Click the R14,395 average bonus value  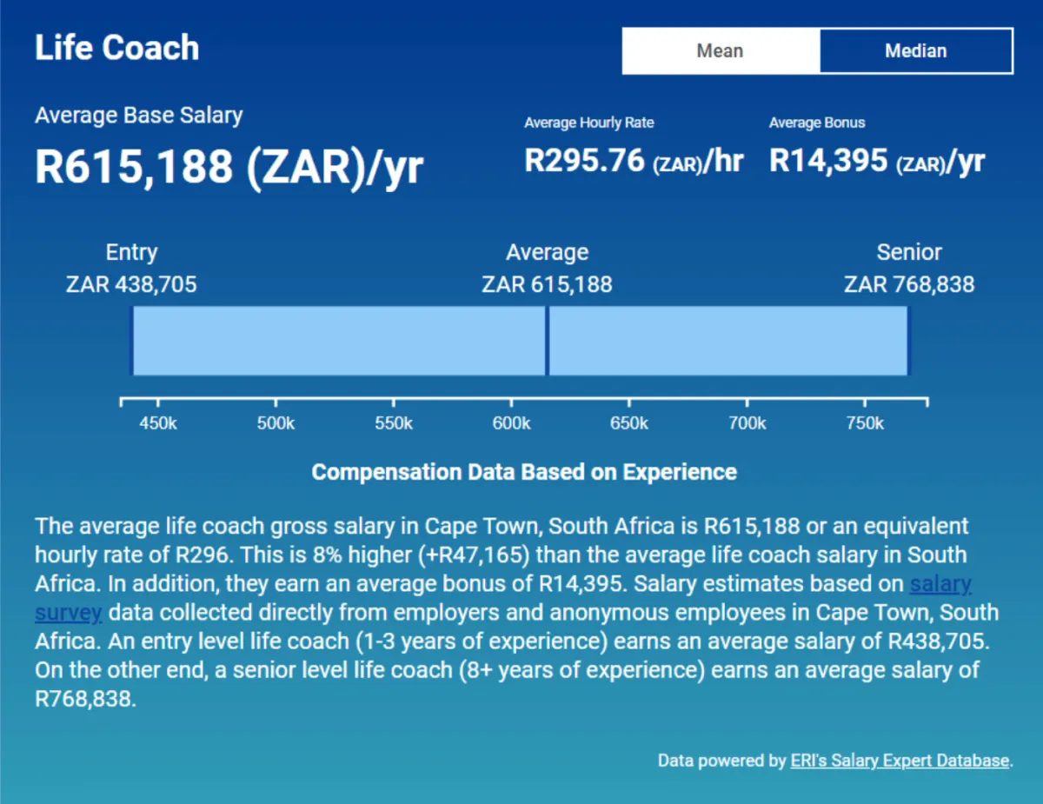(x=877, y=160)
